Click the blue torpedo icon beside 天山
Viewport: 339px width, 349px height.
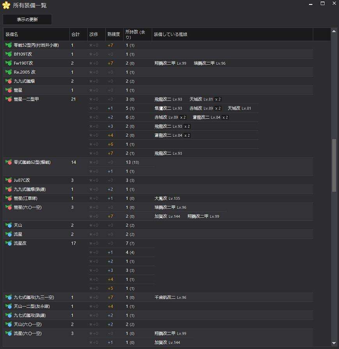click(x=9, y=225)
